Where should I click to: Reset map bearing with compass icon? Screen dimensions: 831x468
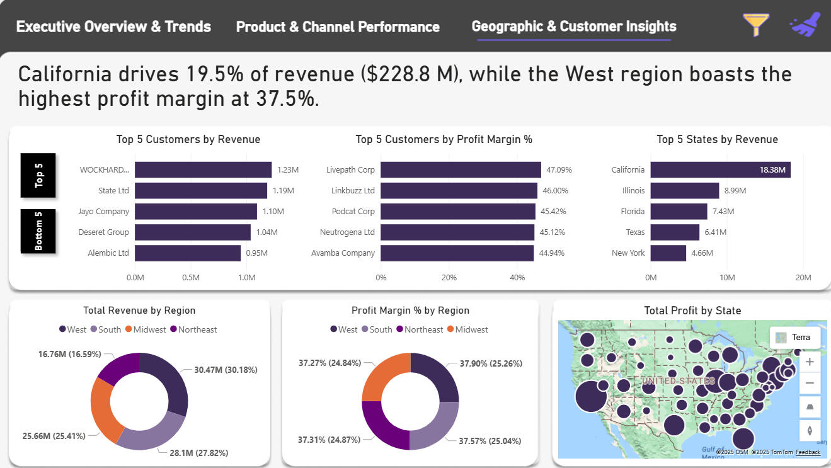click(810, 430)
